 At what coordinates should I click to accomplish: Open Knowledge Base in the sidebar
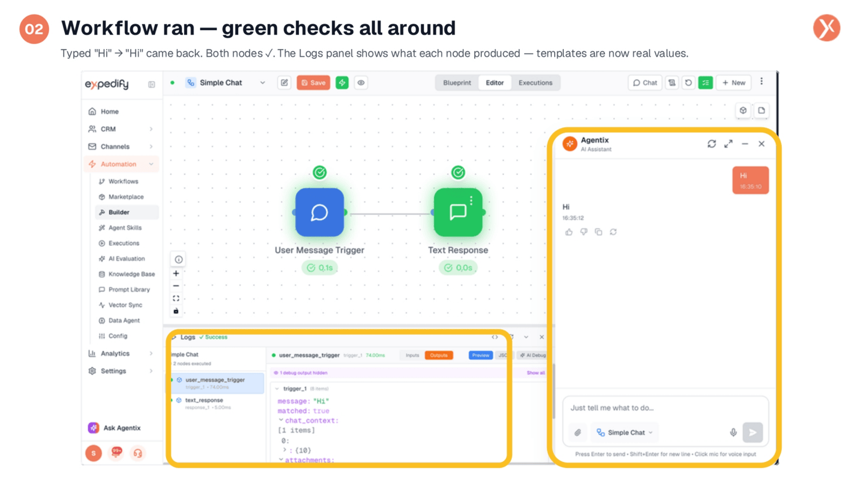131,274
